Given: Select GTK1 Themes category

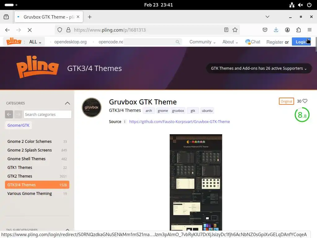Looking at the screenshot, I should (x=37, y=168).
